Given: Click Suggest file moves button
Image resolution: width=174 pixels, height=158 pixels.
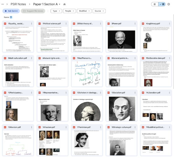Looking at the screenshot, I should [33, 11].
